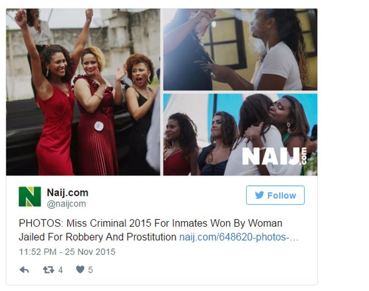
Task: Click the @naijcom handle
Action: click(67, 204)
